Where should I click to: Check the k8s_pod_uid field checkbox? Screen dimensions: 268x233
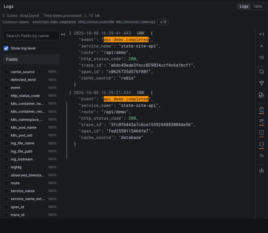[x=6, y=135]
